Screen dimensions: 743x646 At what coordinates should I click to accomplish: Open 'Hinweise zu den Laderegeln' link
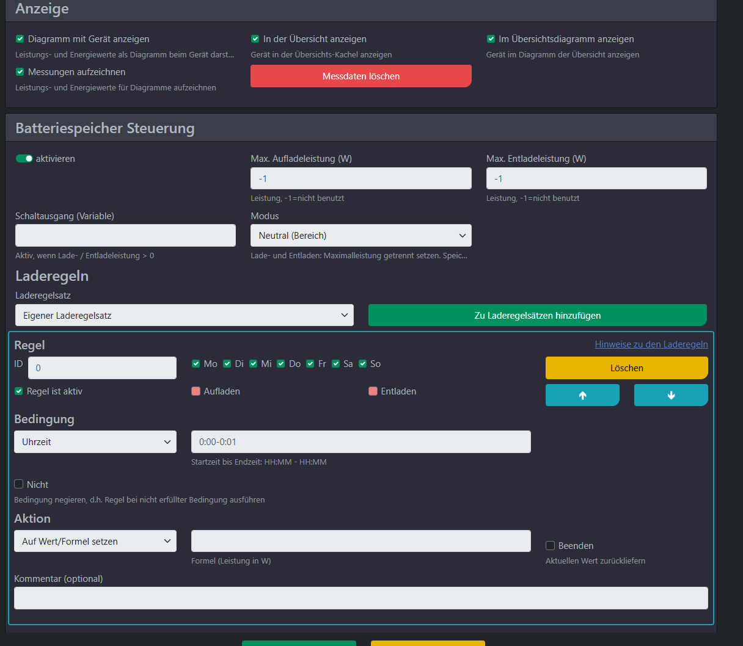(651, 344)
